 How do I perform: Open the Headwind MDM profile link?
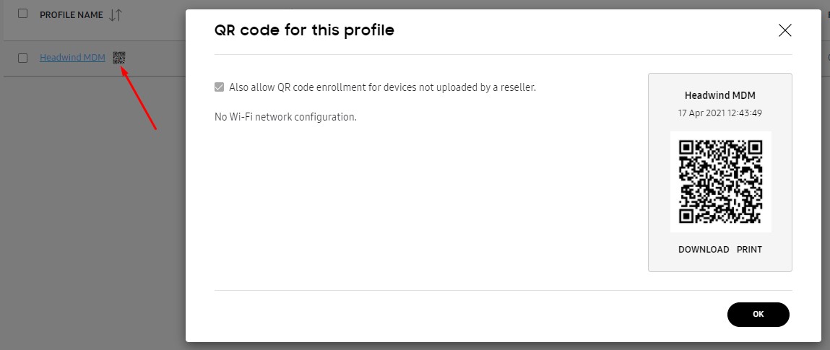coord(72,58)
